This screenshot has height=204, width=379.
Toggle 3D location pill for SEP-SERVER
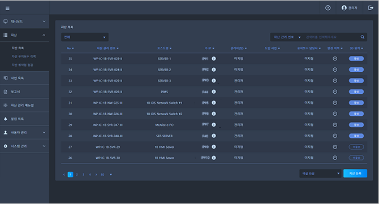pos(356,136)
